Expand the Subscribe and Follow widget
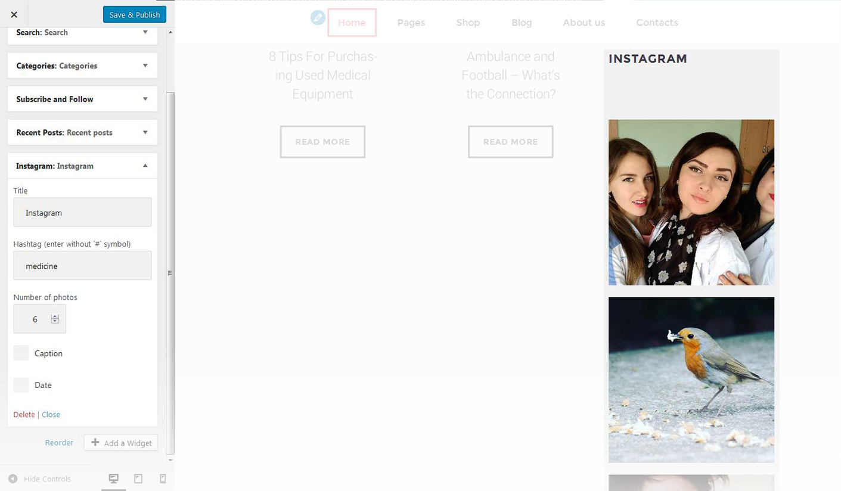This screenshot has width=841, height=491. click(145, 99)
